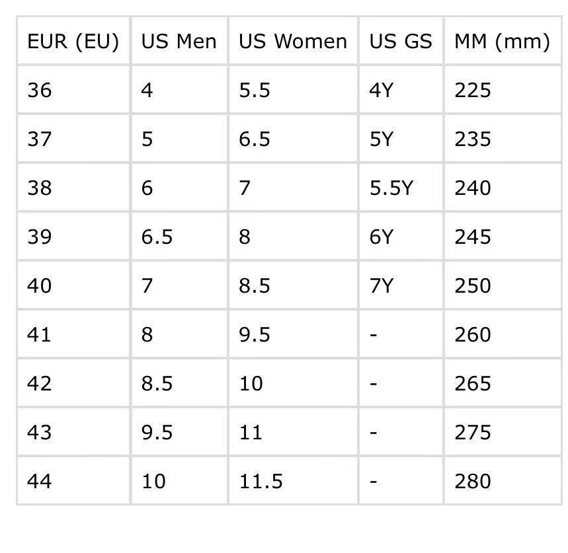
Task: Click the 7Y cell in US GS
Action: (x=381, y=285)
